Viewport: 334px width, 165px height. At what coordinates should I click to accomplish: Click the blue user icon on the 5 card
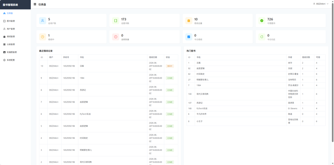(x=43, y=20)
